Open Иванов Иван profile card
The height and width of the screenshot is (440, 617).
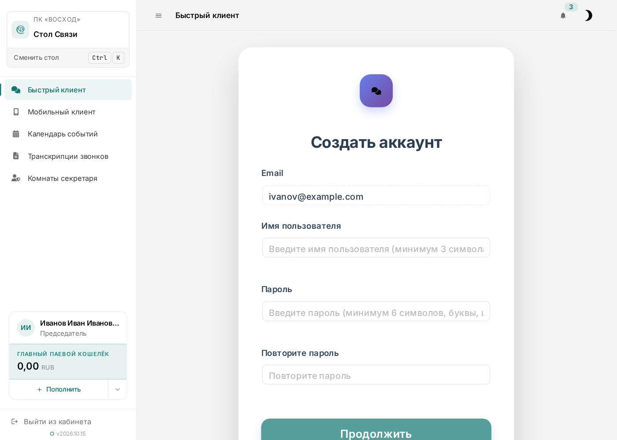point(68,328)
